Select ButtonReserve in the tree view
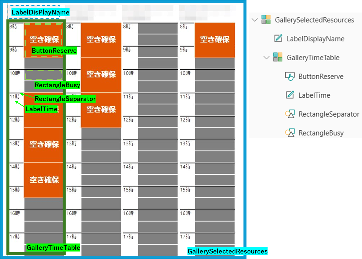Viewport: 362px width, 259px height. click(321, 76)
